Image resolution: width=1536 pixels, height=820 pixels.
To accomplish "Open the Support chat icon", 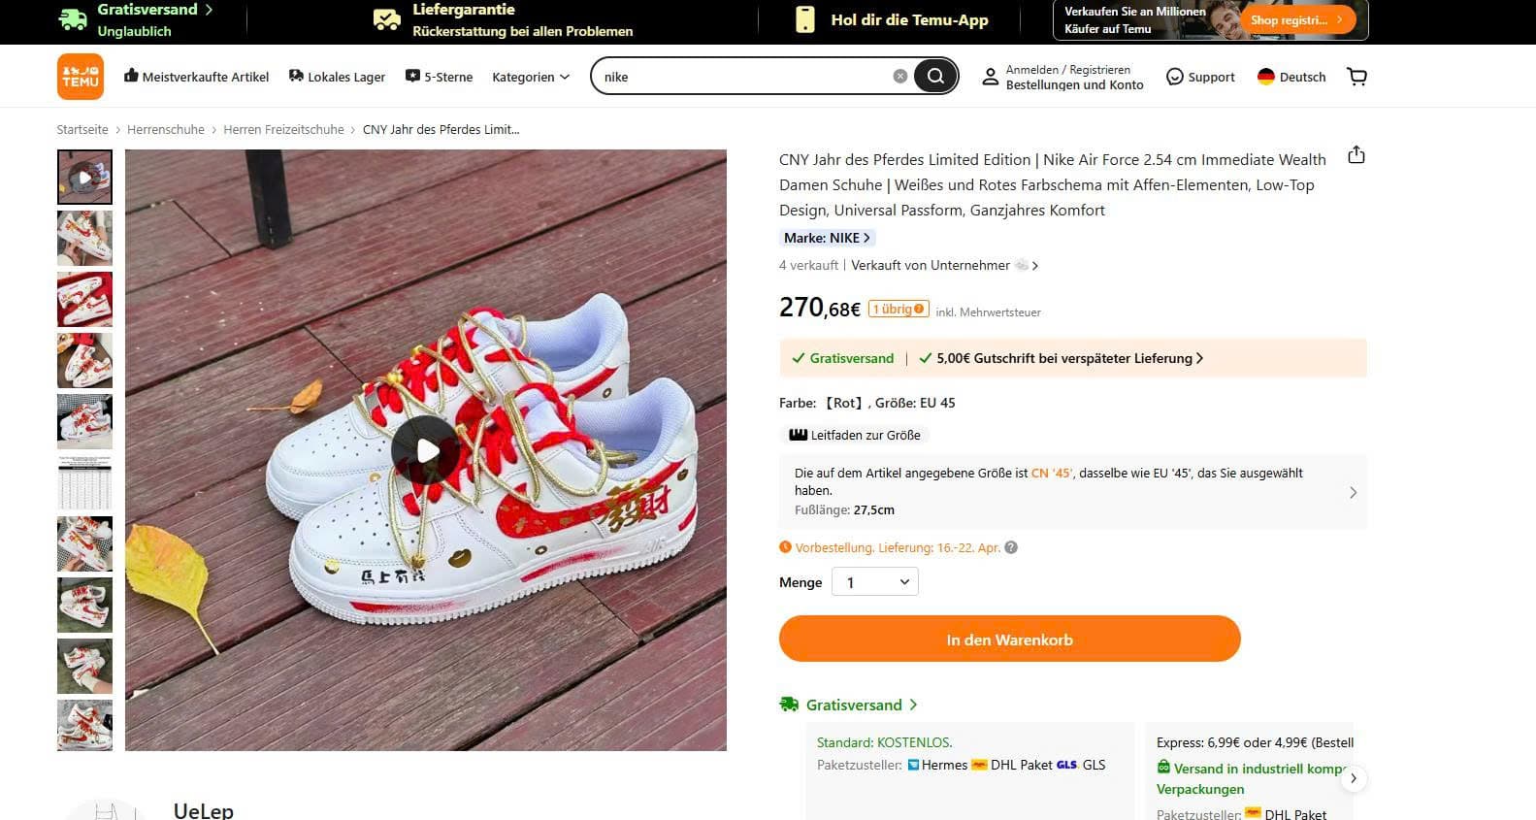I will click(x=1175, y=77).
